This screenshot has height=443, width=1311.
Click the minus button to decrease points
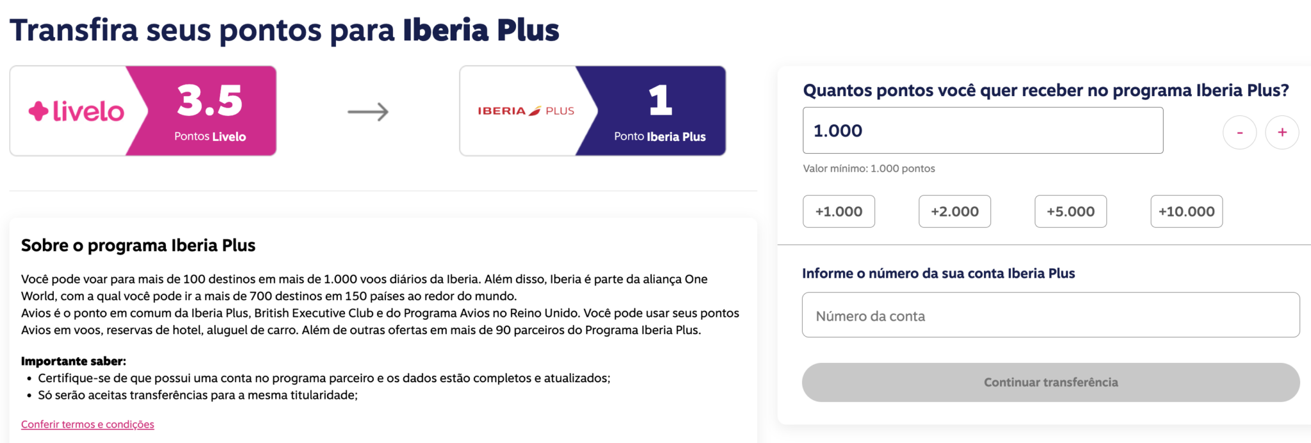1239,131
